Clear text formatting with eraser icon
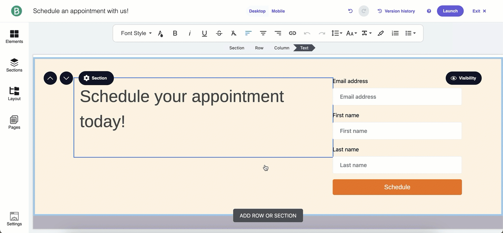The width and height of the screenshot is (503, 233). (381, 33)
